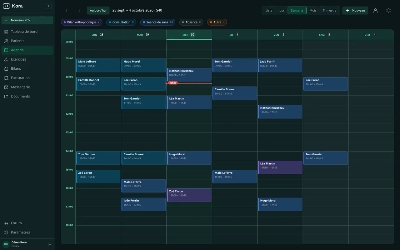Screen dimensions: 400x250
Task: Open Nathan Rousseau's 09h30 appointment
Action: tap(189, 75)
